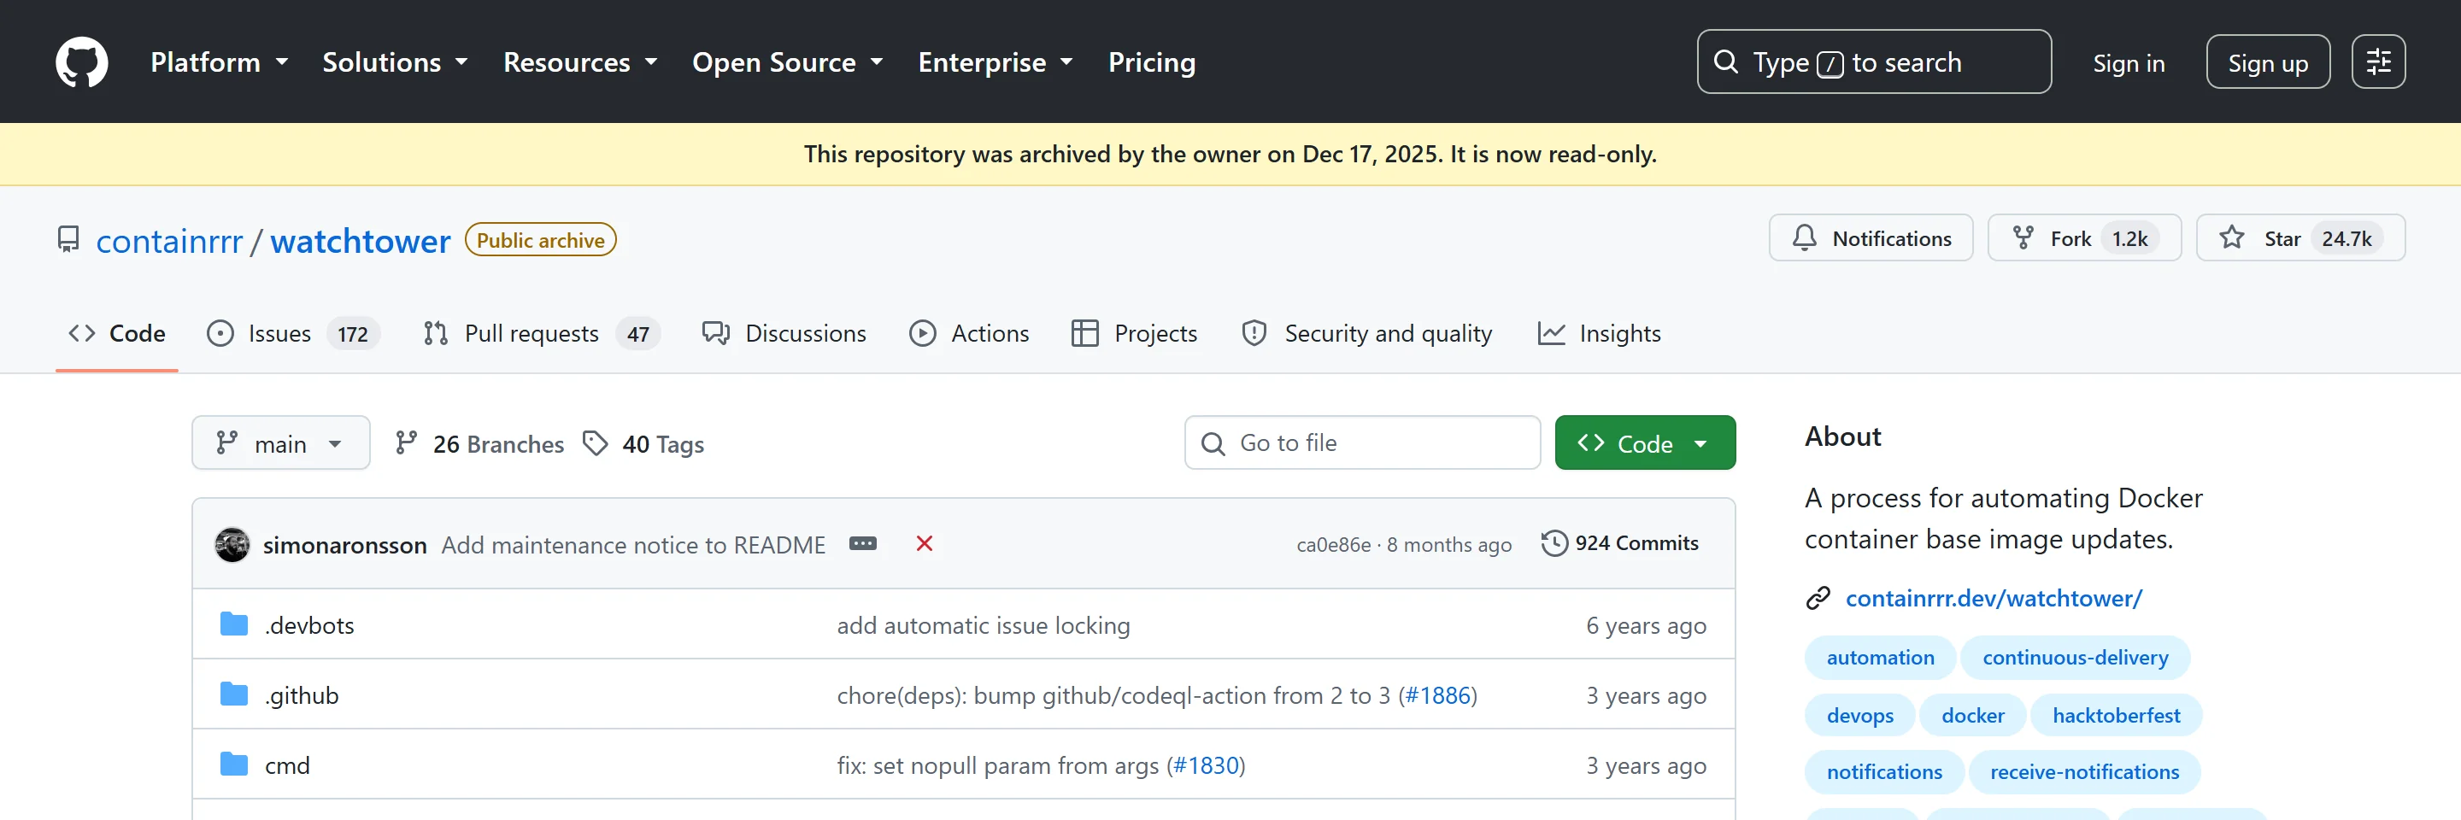Click the search magnifier icon in header
This screenshot has width=2461, height=820.
(1725, 62)
